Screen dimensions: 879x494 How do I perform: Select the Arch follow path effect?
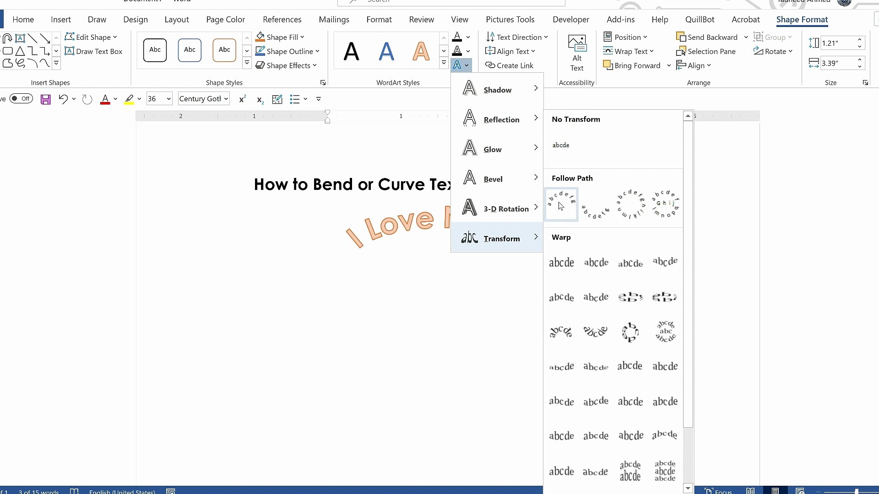point(561,204)
